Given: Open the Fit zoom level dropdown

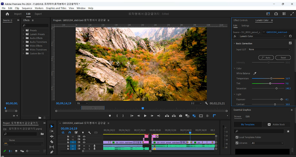Looking at the screenshot, I should (82, 103).
